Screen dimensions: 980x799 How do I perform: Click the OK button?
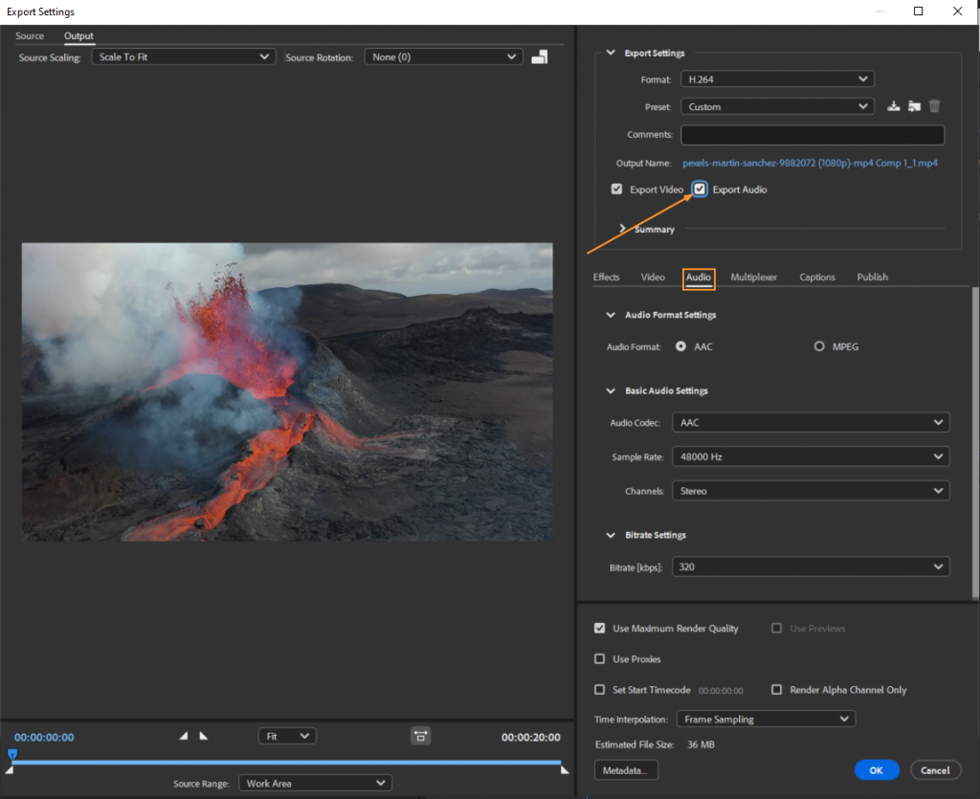[x=876, y=769]
